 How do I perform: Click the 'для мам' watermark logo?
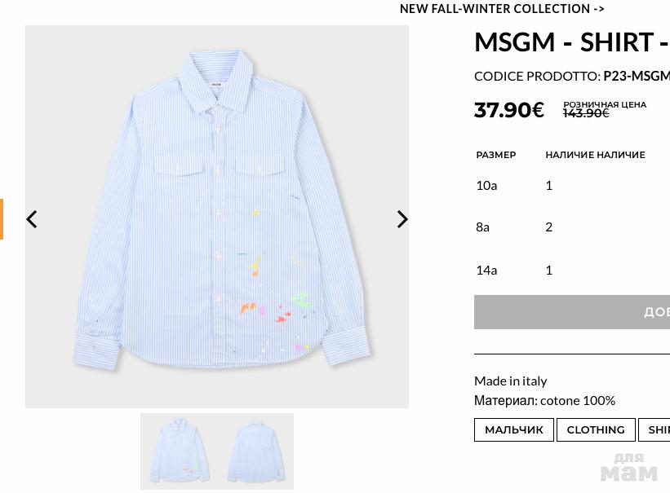[628, 467]
